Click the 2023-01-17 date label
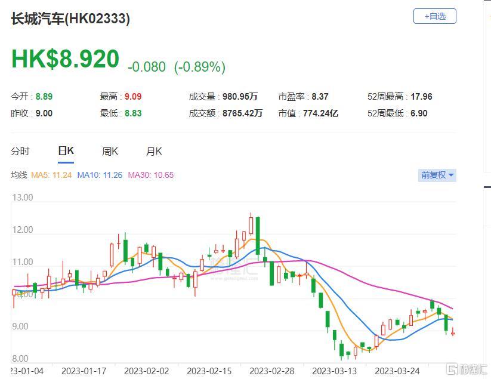The height and width of the screenshot is (379, 491). click(x=84, y=371)
